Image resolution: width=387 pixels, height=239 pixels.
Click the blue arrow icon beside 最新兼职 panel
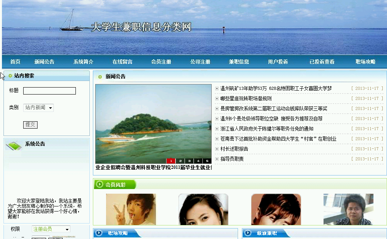pyautogui.click(x=248, y=233)
